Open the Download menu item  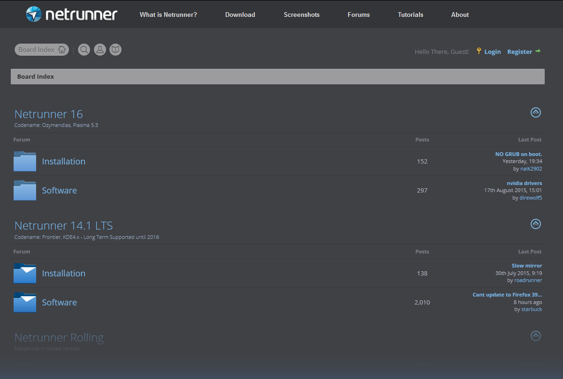pos(240,15)
